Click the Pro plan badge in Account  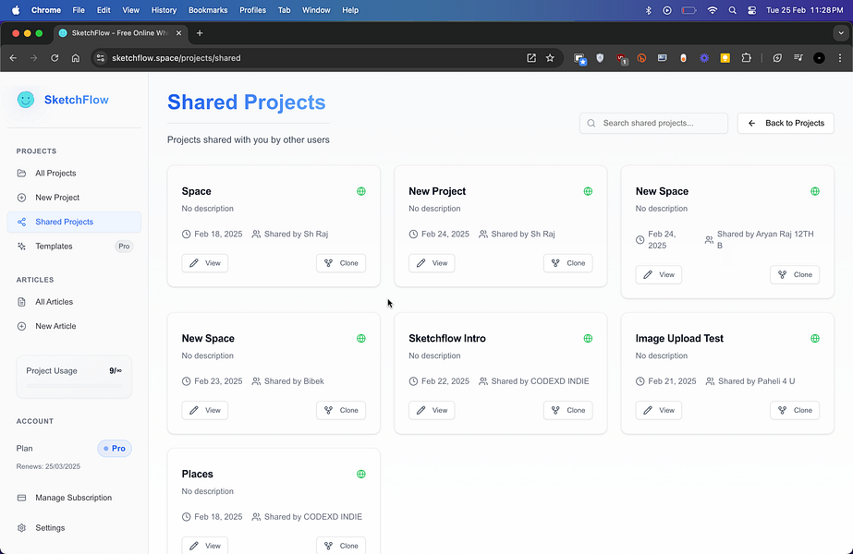coord(115,449)
